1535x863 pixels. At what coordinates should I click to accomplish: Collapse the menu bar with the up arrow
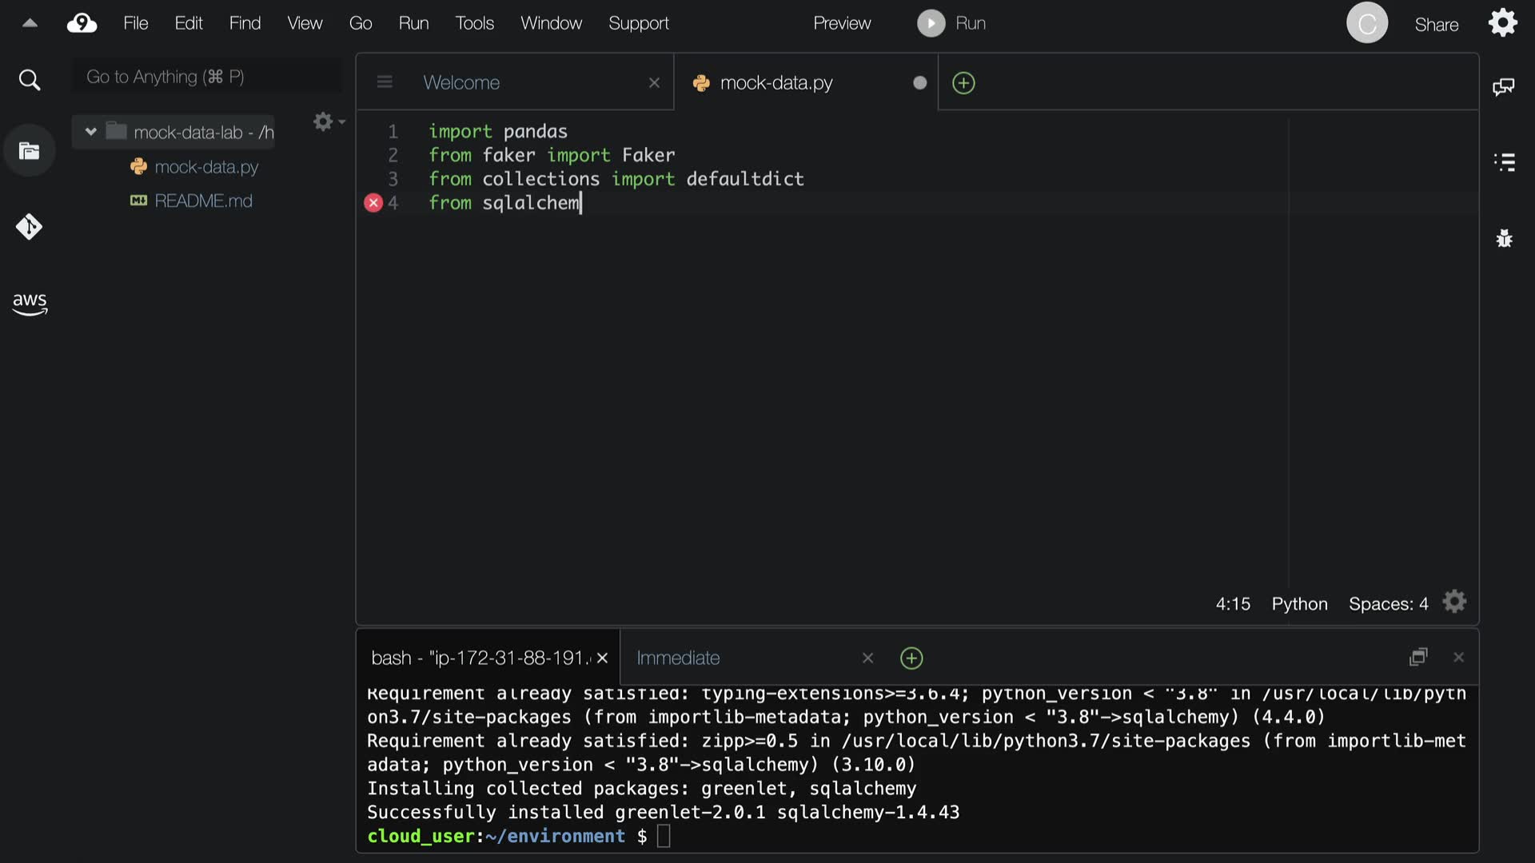30,23
